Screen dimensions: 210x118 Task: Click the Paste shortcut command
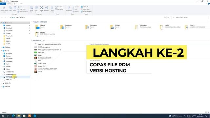[x=23, y=12]
